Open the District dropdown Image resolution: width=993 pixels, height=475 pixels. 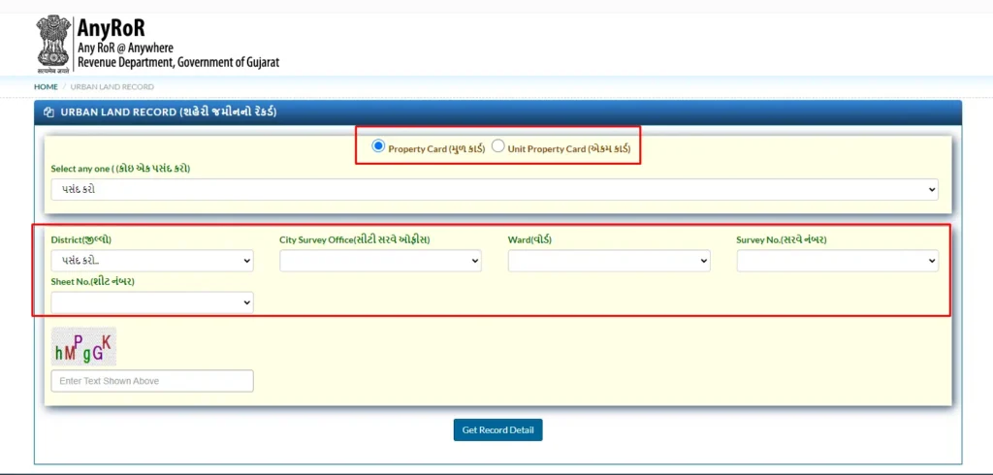coord(152,261)
